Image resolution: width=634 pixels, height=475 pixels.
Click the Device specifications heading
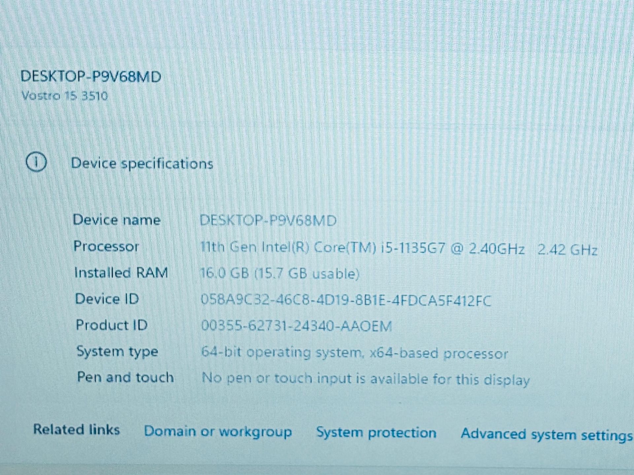142,164
